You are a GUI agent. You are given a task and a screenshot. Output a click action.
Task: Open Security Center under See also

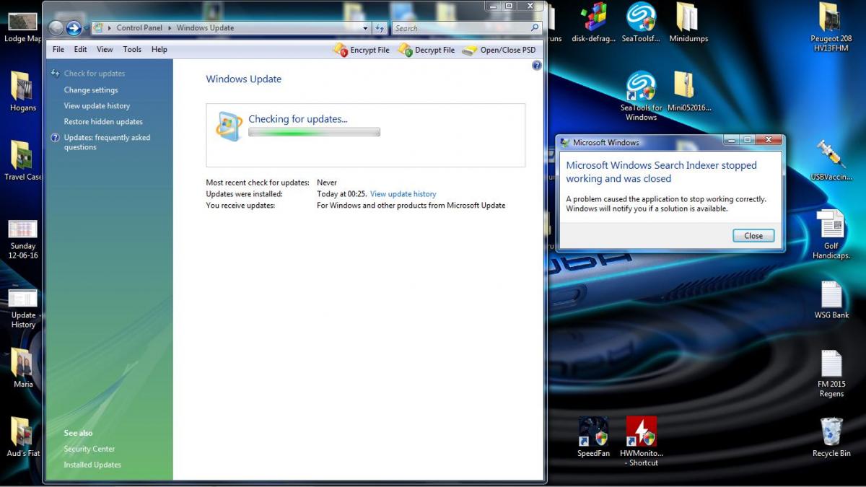pyautogui.click(x=89, y=449)
